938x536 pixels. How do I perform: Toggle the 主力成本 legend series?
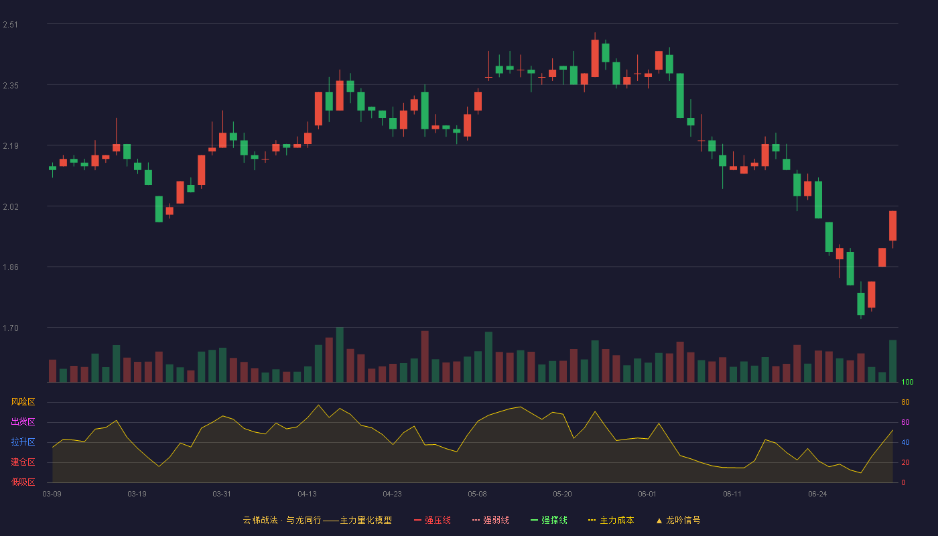(611, 520)
